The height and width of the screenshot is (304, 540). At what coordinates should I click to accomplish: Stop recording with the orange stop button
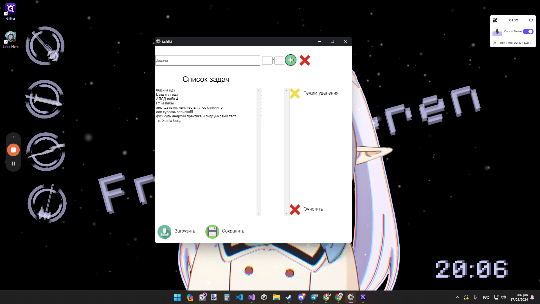(13, 150)
